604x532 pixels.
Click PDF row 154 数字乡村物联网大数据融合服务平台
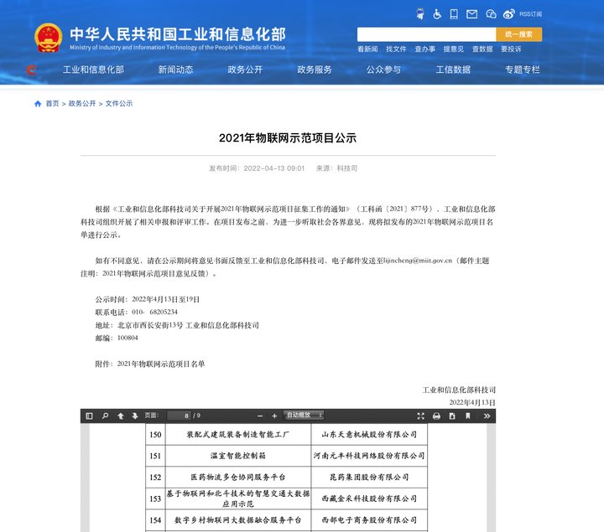237,520
